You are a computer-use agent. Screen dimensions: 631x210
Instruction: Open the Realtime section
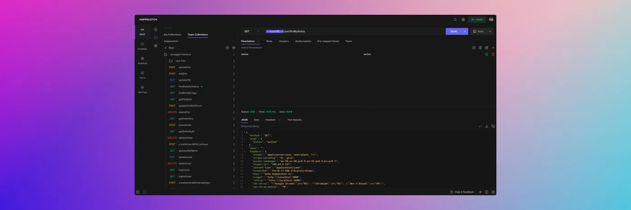pos(142,60)
